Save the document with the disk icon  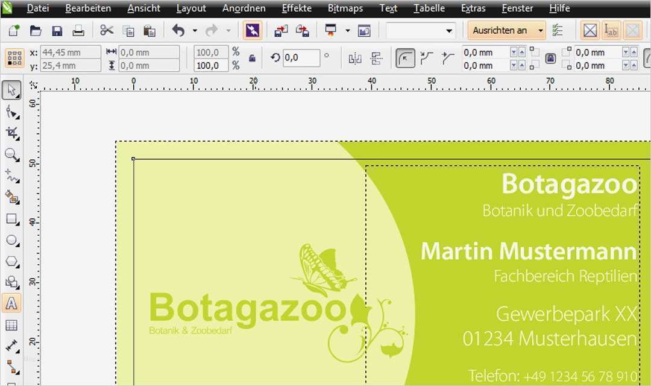(57, 31)
